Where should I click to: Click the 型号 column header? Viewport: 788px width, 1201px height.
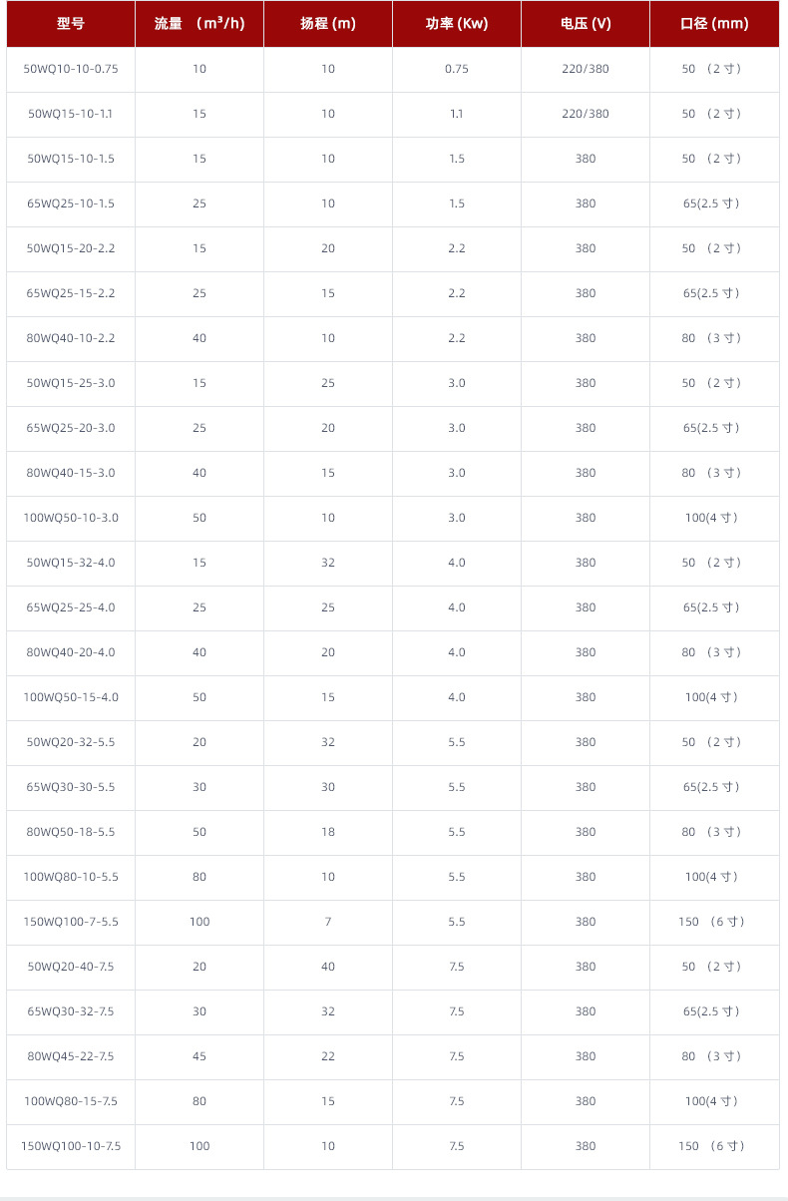pos(71,24)
